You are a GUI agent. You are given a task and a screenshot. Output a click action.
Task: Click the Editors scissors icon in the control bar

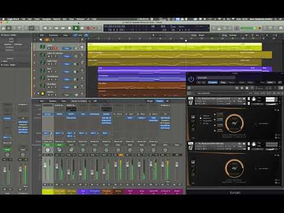coord(37,28)
